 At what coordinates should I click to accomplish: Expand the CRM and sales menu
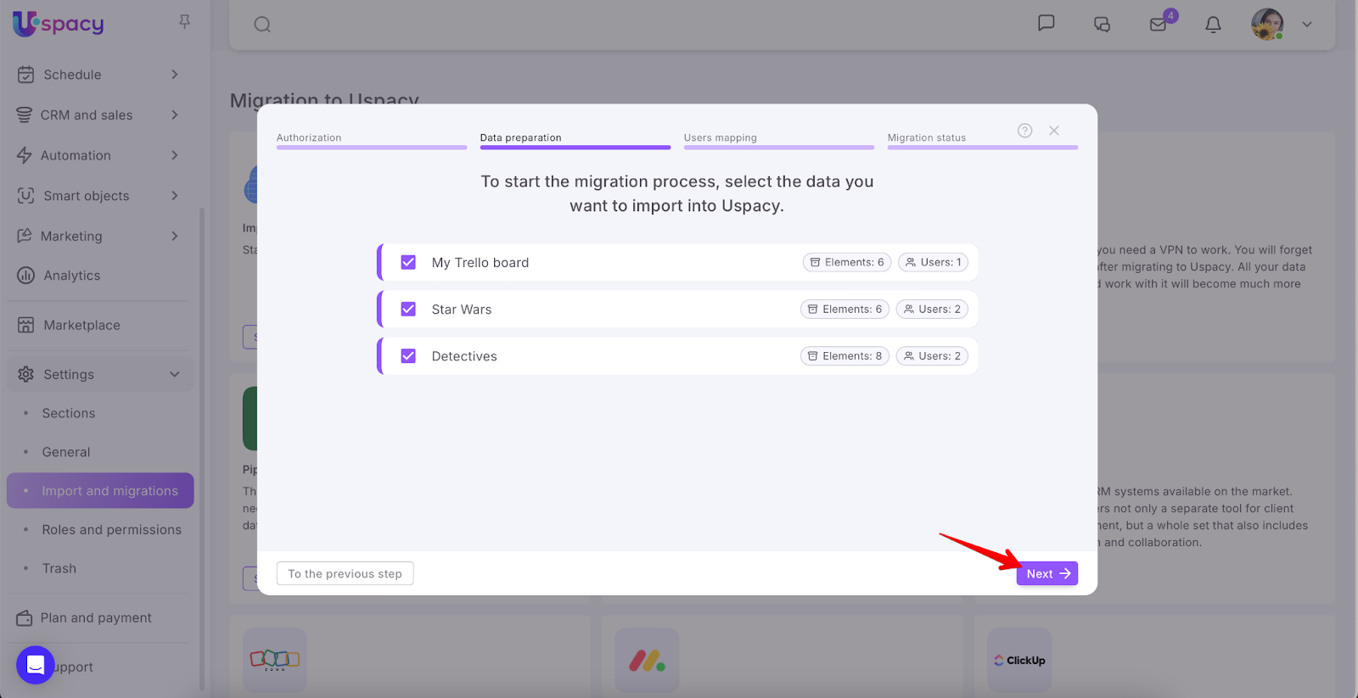[x=174, y=115]
